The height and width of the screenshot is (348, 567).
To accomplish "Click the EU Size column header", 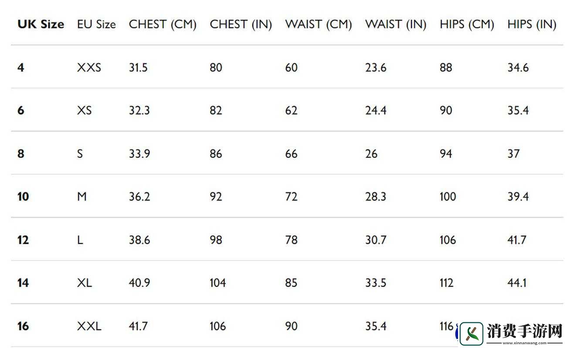I will (x=96, y=24).
